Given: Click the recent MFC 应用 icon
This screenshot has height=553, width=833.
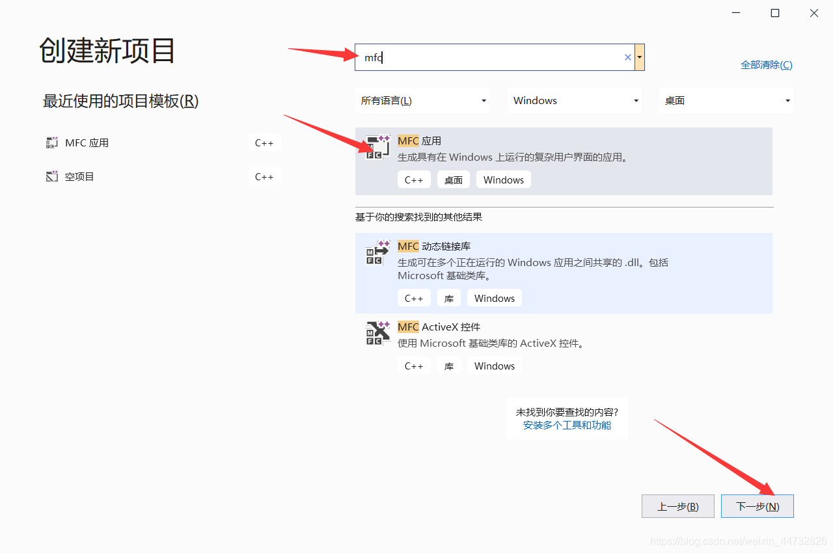Looking at the screenshot, I should point(52,142).
